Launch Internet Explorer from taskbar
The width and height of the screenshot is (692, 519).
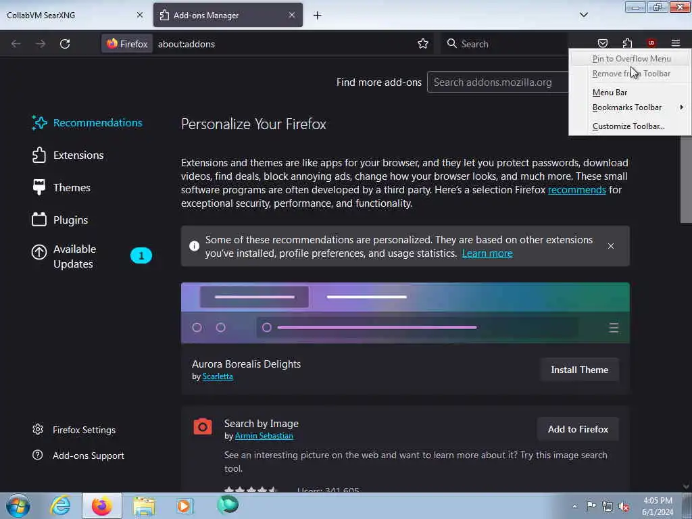coord(60,505)
